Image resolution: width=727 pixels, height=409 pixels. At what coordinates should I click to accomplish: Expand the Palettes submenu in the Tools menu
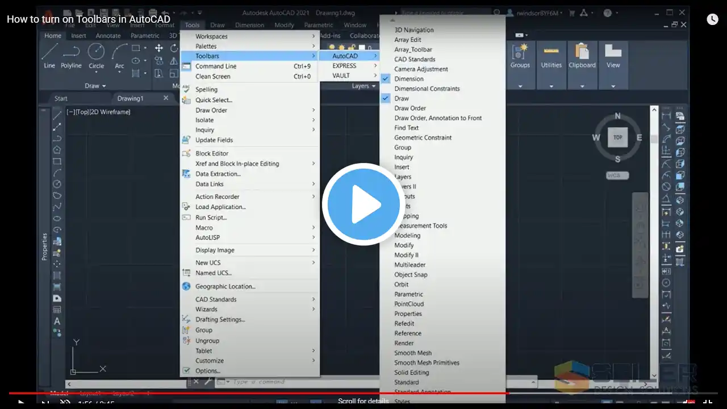250,46
